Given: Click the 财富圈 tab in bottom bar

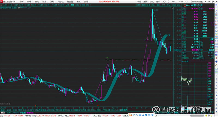Looking at the screenshot, I should click(x=23, y=113).
